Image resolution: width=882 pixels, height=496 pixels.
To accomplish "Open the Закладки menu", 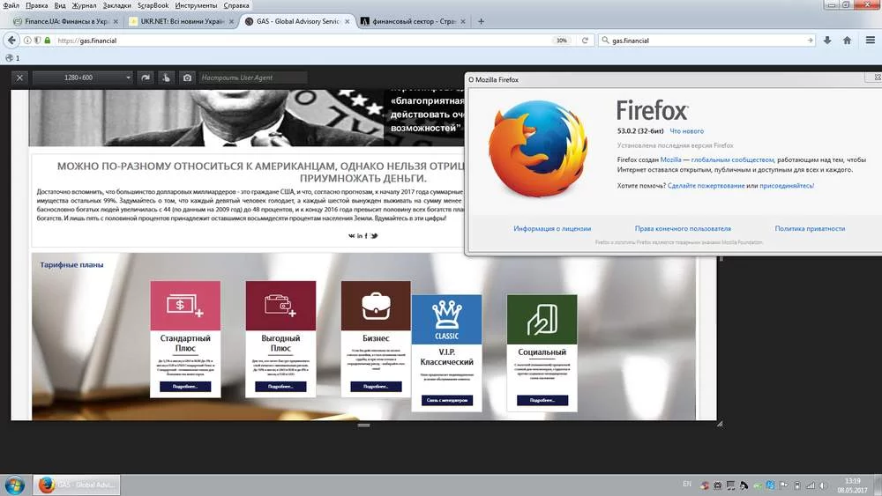I will coord(117,5).
